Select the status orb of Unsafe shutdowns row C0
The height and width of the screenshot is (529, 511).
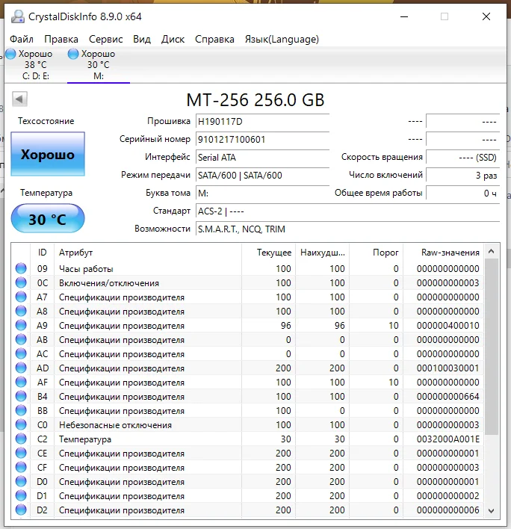pos(21,425)
